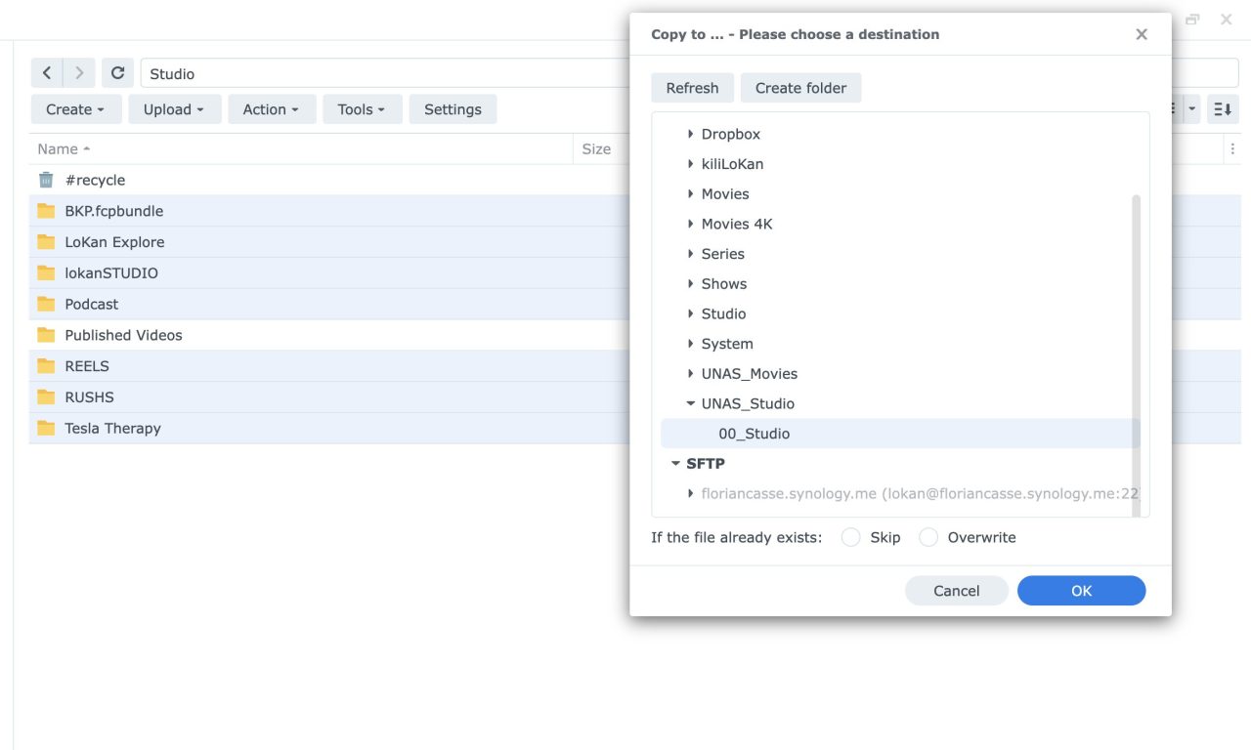Expand the kiliLoKan folder tree node
1251x750 pixels.
[690, 164]
